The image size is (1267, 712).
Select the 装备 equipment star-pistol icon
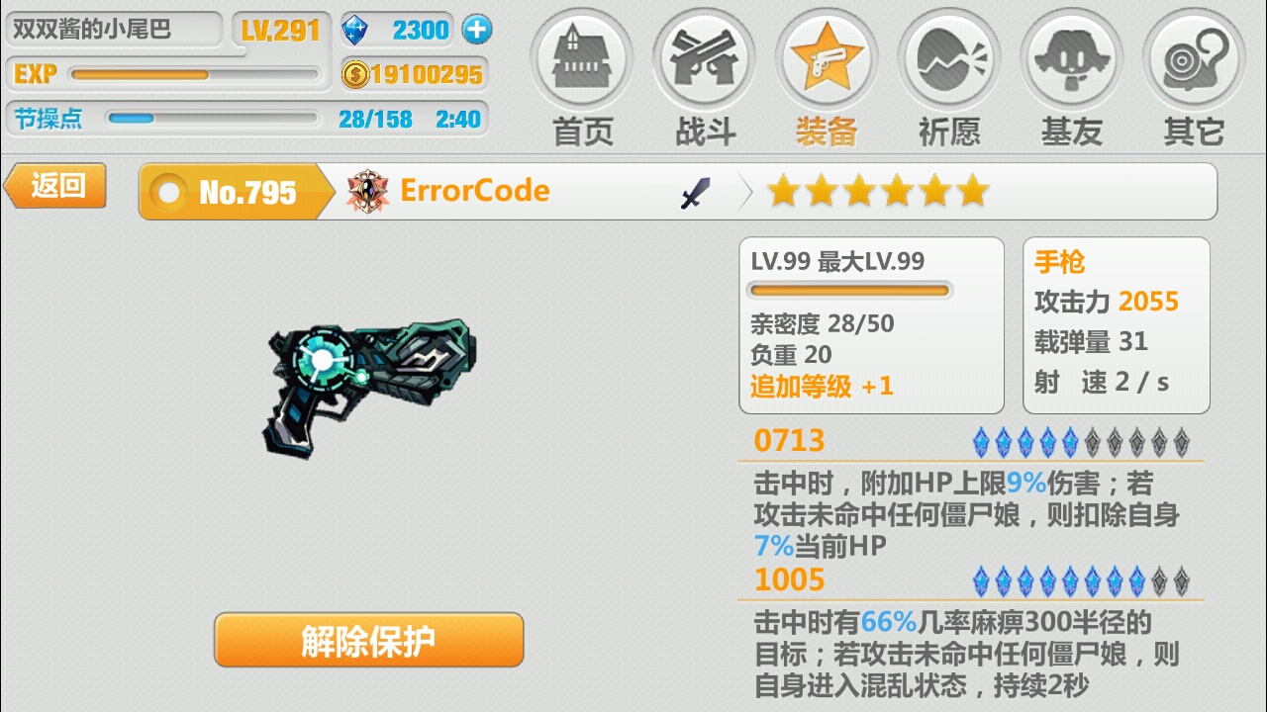click(x=826, y=59)
